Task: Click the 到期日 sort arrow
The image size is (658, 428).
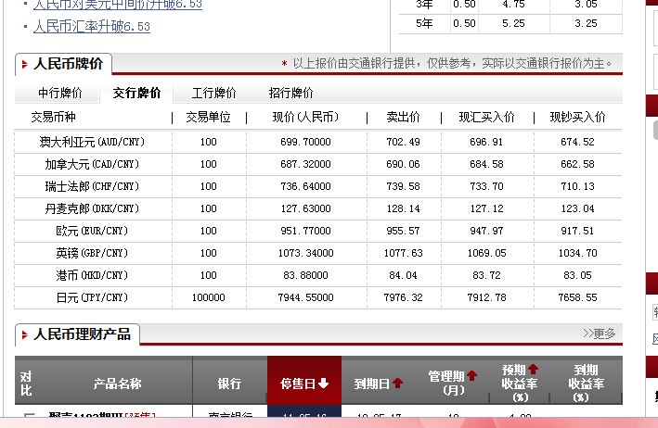Action: pyautogui.click(x=398, y=384)
